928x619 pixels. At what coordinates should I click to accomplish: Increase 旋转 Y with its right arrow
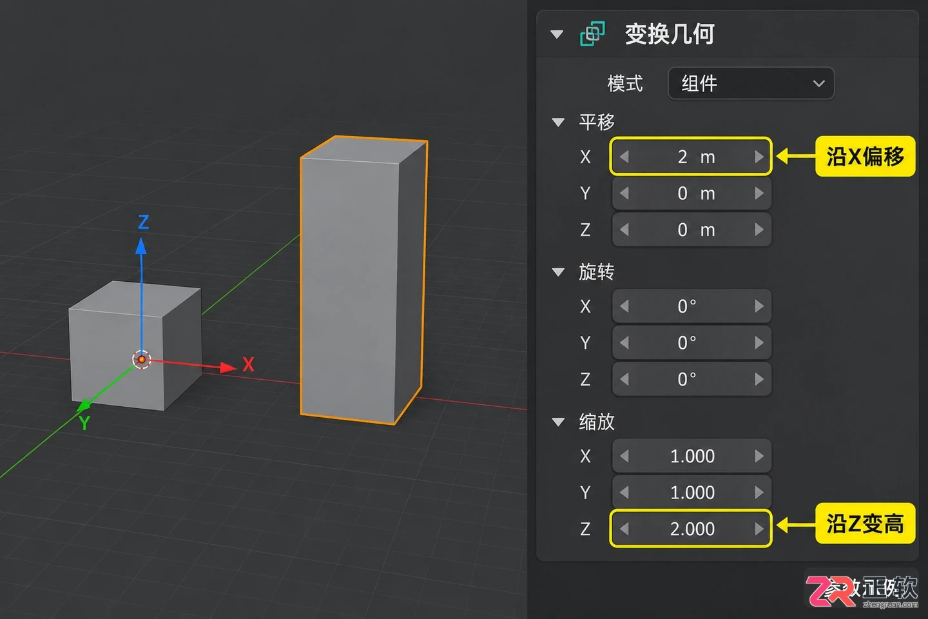pos(759,342)
